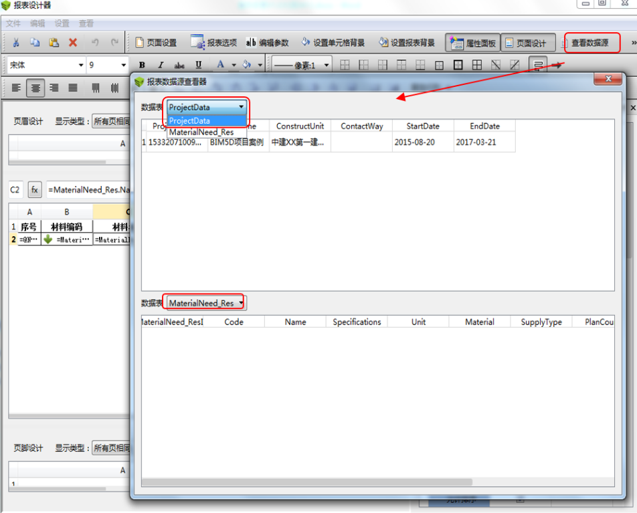Viewport: 637px width, 513px height.
Task: Click the Specifications column header
Action: (357, 322)
